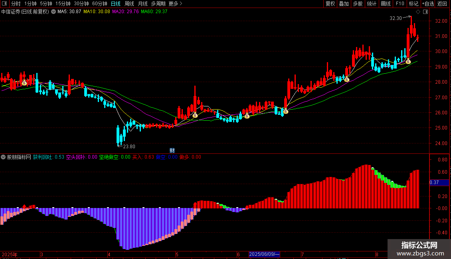Image resolution: width=451 pixels, height=259 pixels.
Task: Toggle the right side panel icon
Action: [x=425, y=12]
